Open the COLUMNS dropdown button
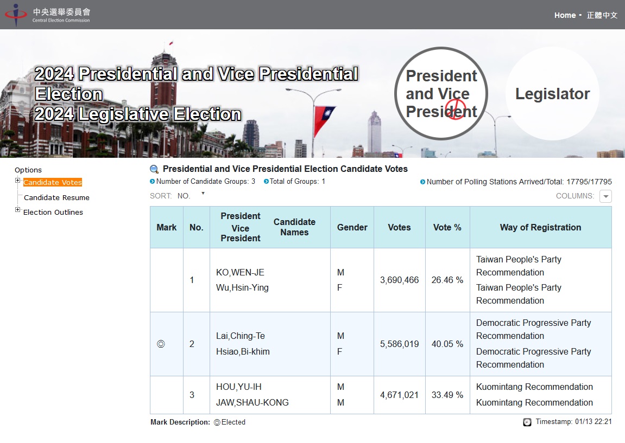The height and width of the screenshot is (443, 625). [x=605, y=196]
